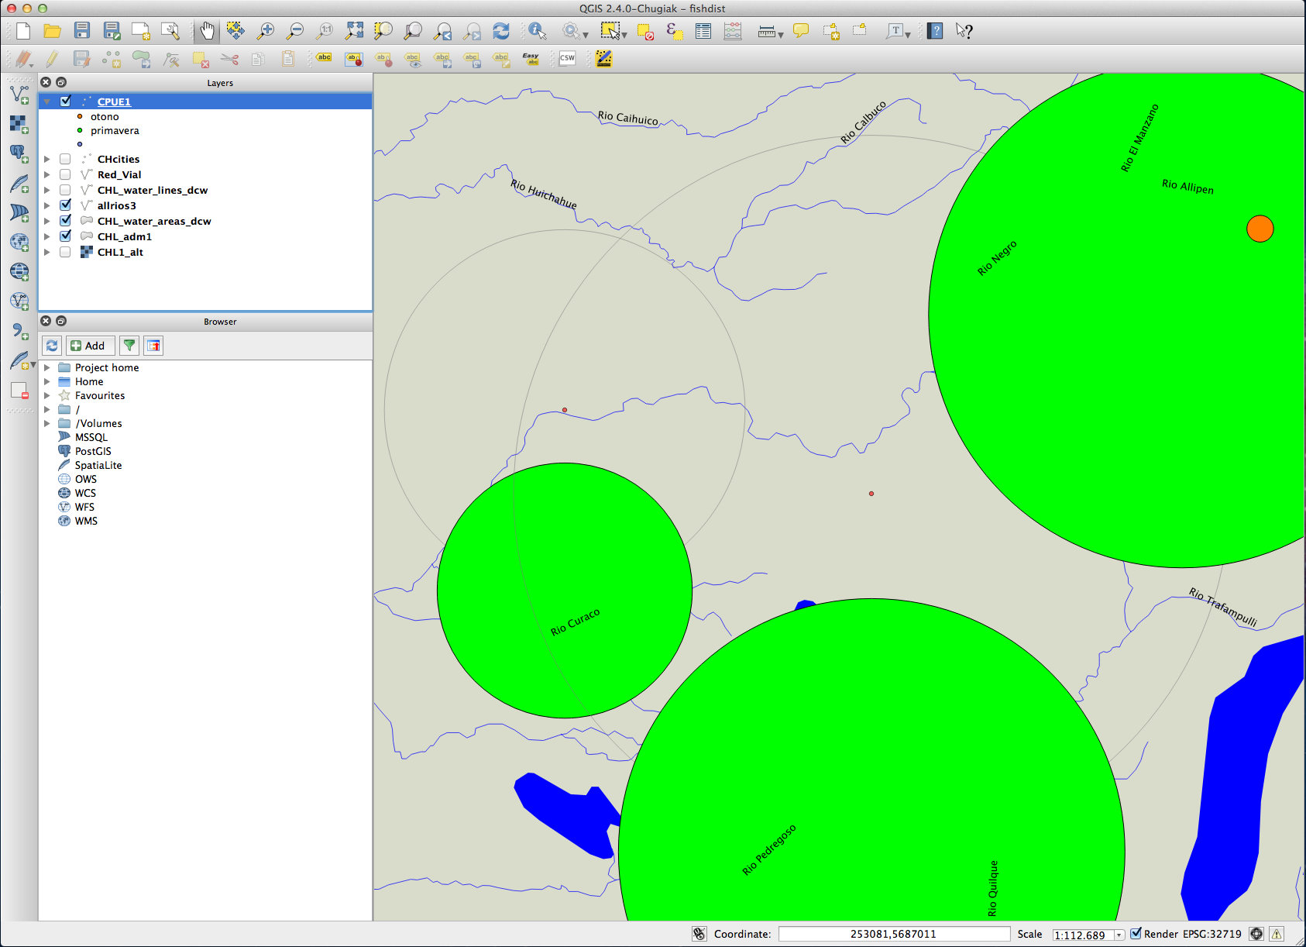The width and height of the screenshot is (1306, 947).
Task: Click the Add PostGIS Layer icon
Action: click(x=19, y=153)
